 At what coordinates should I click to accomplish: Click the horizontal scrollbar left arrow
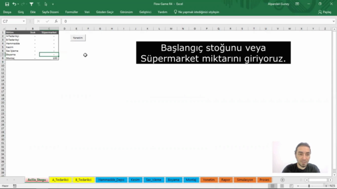(x=306, y=180)
